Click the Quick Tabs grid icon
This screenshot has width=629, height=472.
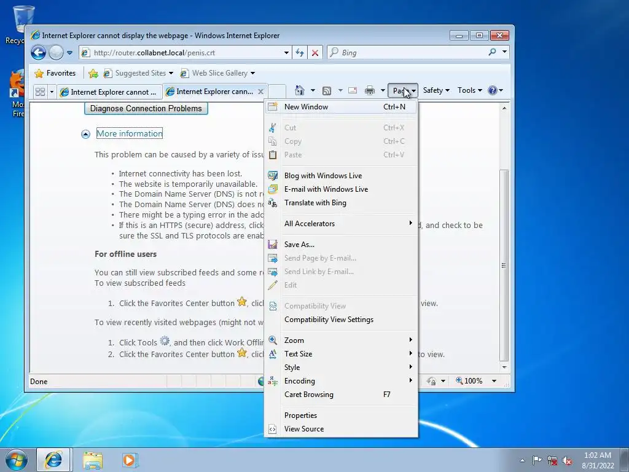pyautogui.click(x=40, y=92)
